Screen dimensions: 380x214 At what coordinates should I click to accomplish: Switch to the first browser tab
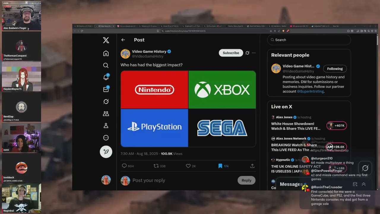[x=83, y=26]
